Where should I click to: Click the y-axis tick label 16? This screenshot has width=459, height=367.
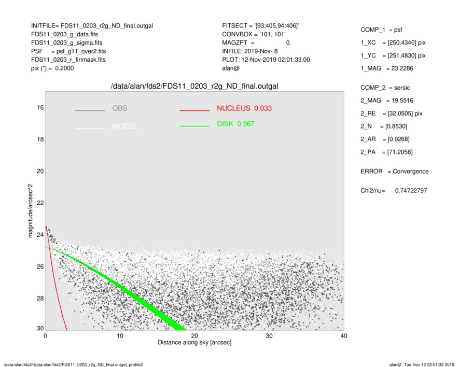point(40,108)
